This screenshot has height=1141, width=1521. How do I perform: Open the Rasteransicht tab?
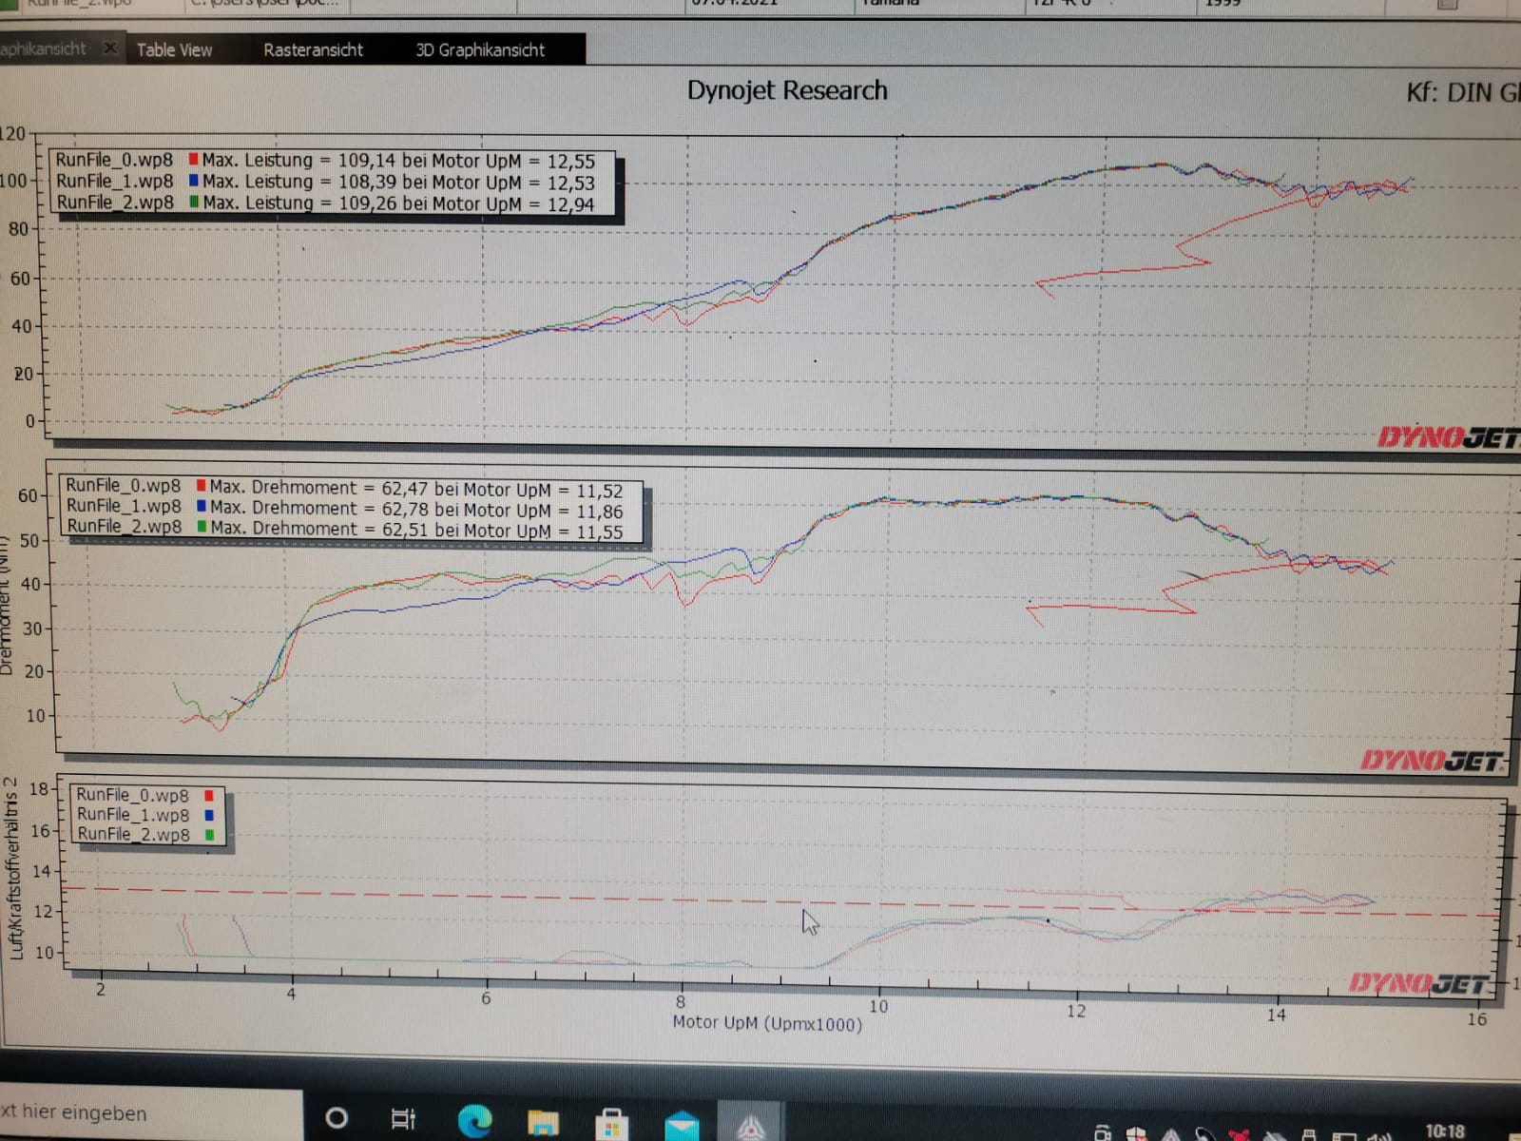(313, 50)
